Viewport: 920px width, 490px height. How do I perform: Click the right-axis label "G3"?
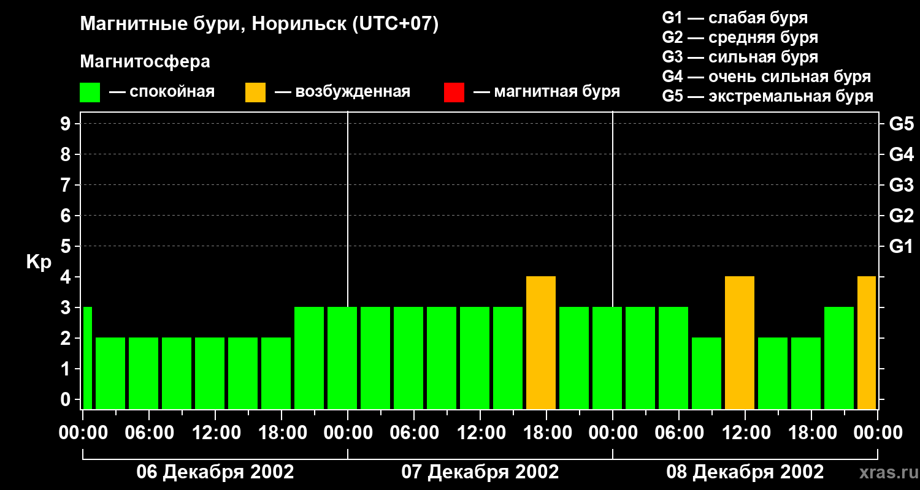[901, 185]
